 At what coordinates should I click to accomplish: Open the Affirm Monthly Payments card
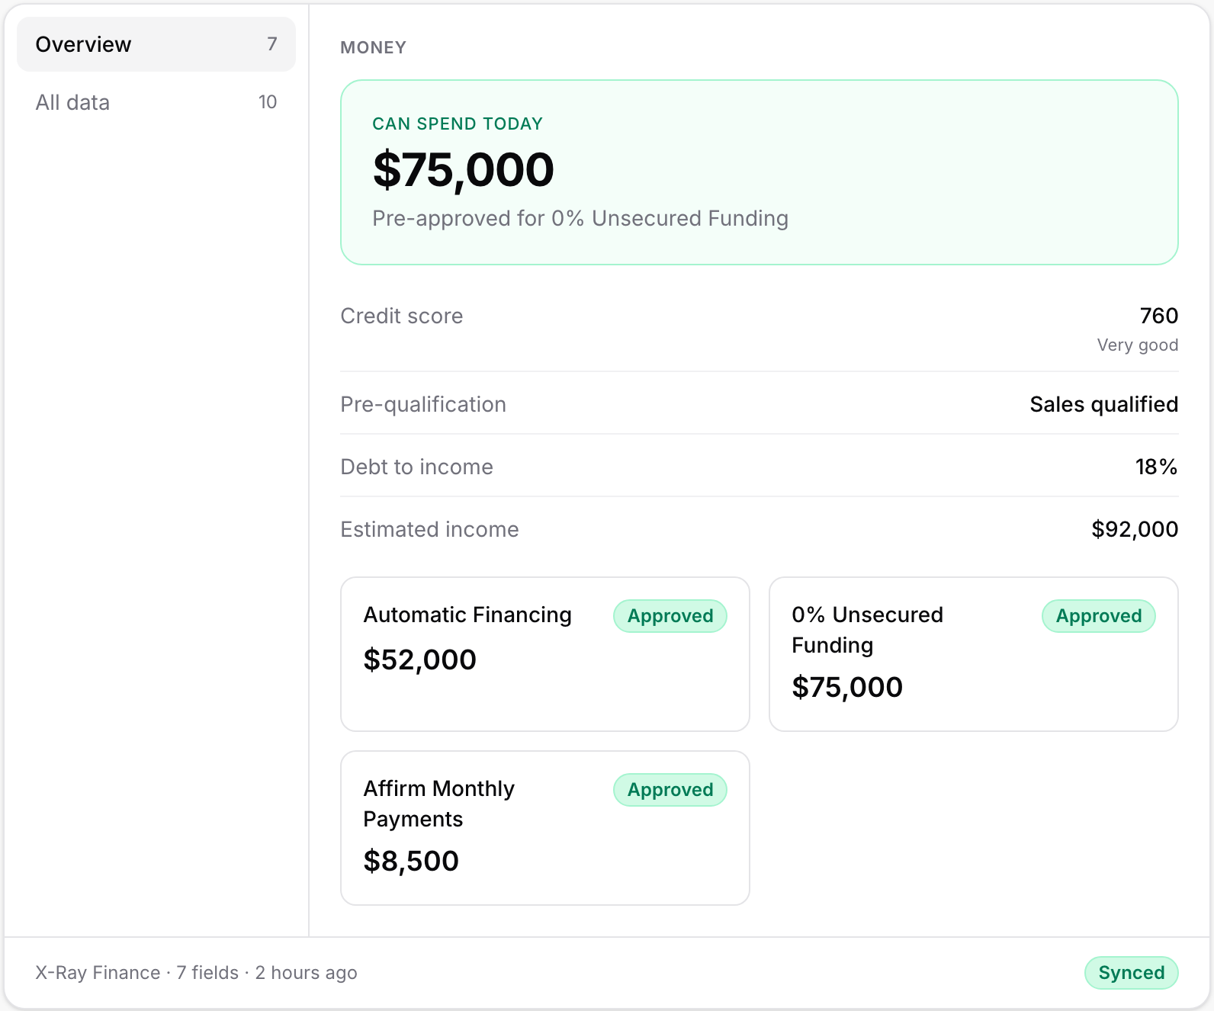(x=545, y=828)
